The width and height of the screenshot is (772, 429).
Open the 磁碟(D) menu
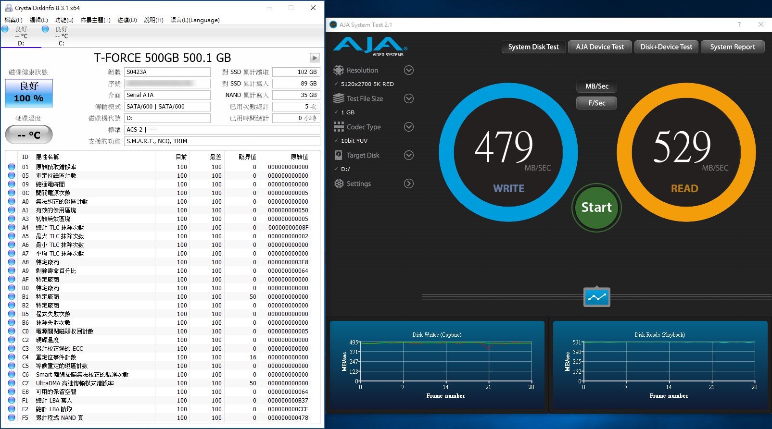pos(127,20)
